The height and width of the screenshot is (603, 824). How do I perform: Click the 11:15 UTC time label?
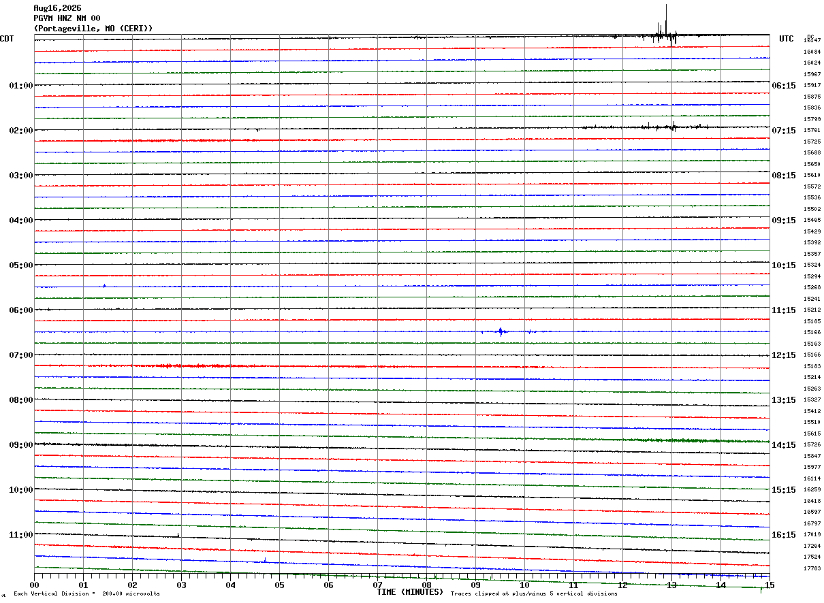pos(784,310)
